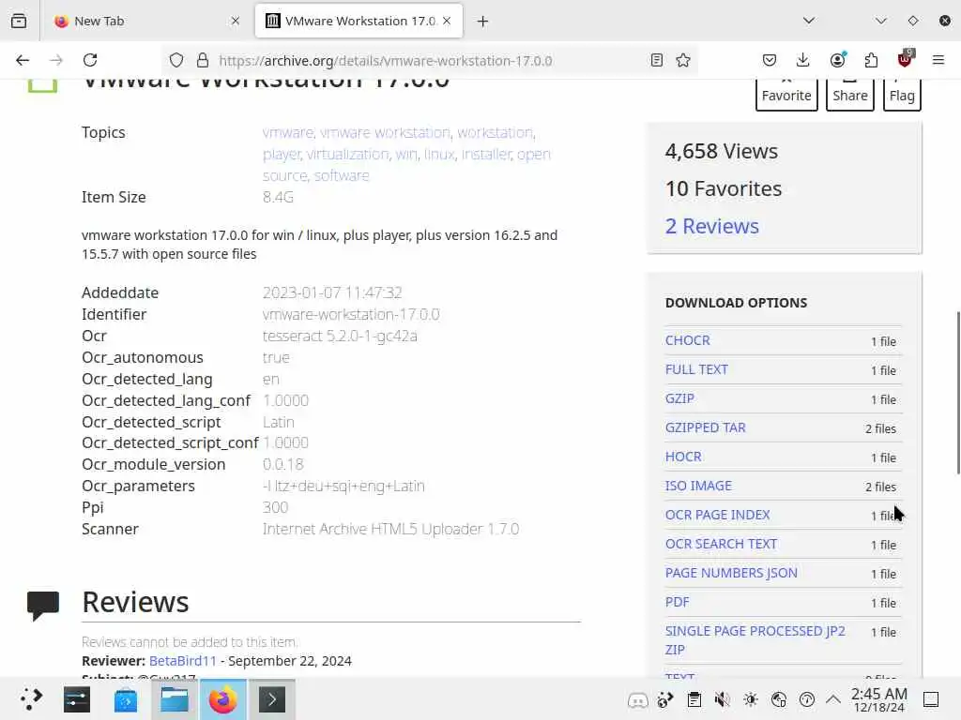Download the HOCR file
Viewport: 961px width, 720px height.
click(x=683, y=457)
